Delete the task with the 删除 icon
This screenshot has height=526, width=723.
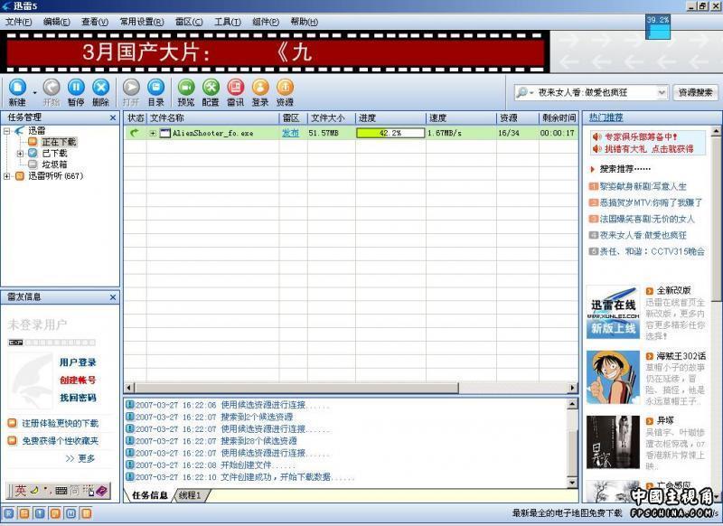[x=100, y=87]
